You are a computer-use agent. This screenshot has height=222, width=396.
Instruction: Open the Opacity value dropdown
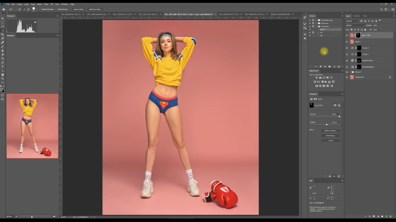click(x=379, y=25)
